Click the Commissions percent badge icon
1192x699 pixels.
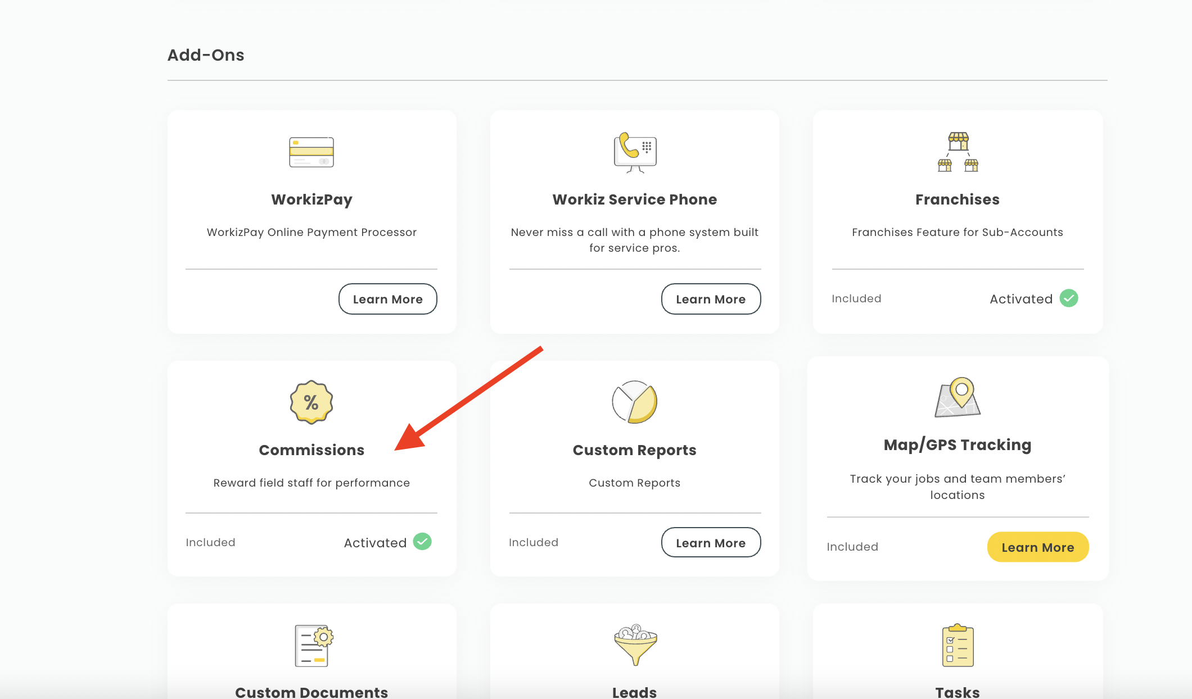click(311, 402)
